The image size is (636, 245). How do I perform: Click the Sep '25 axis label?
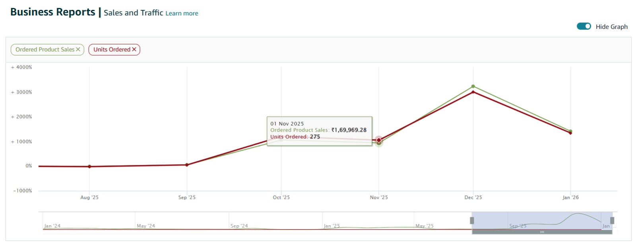(187, 197)
